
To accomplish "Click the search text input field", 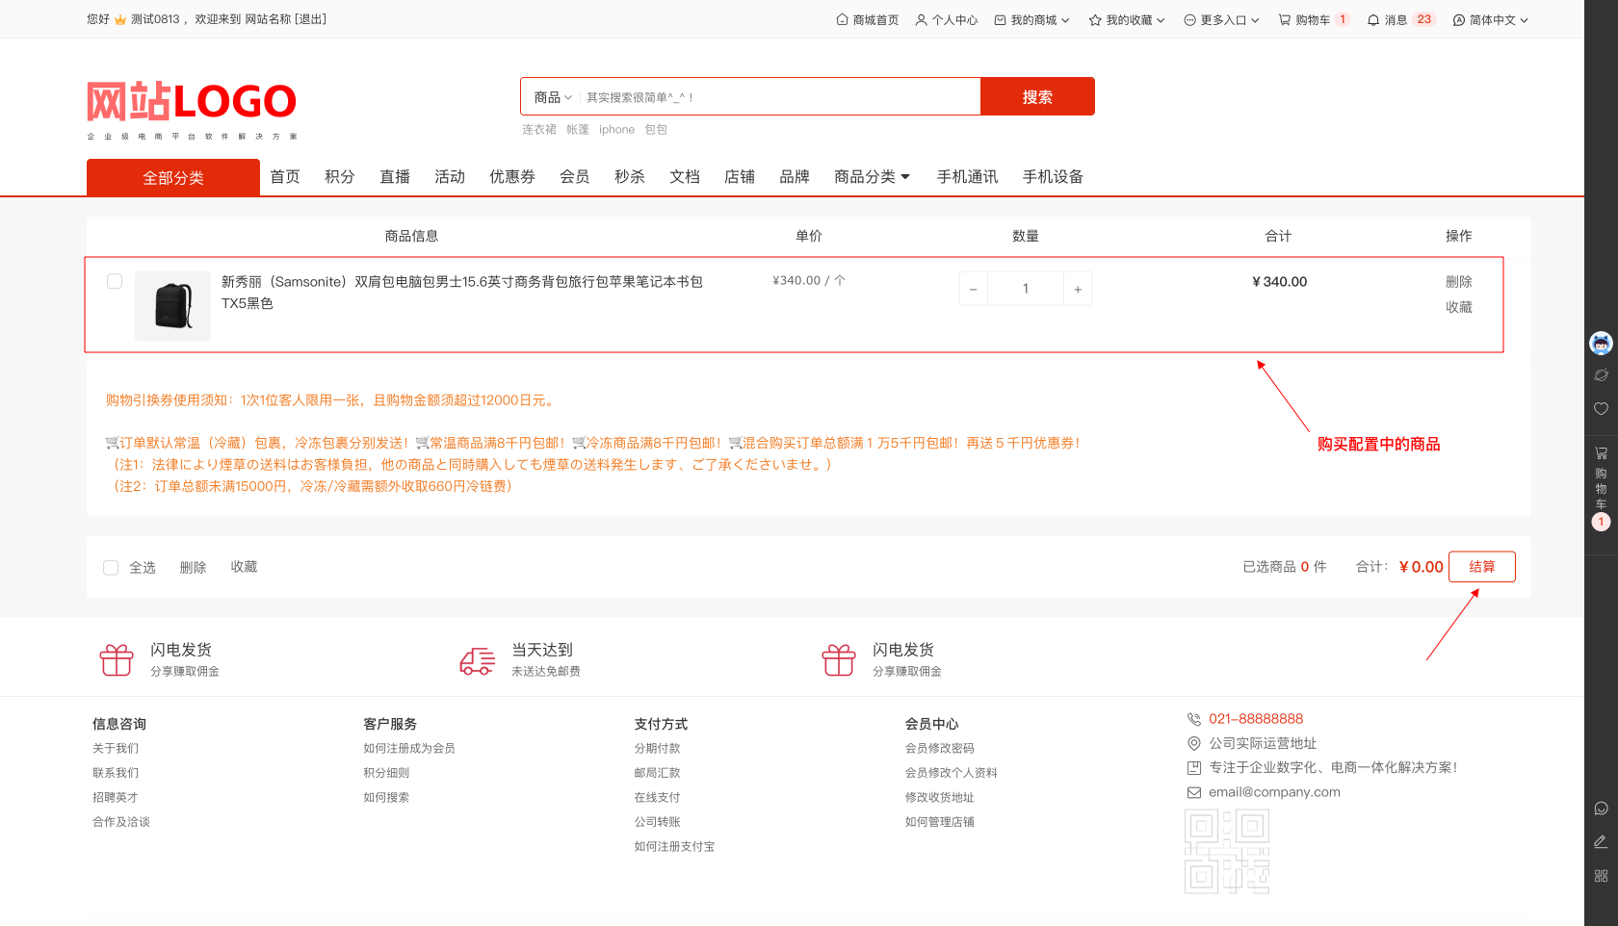I will 780,97.
